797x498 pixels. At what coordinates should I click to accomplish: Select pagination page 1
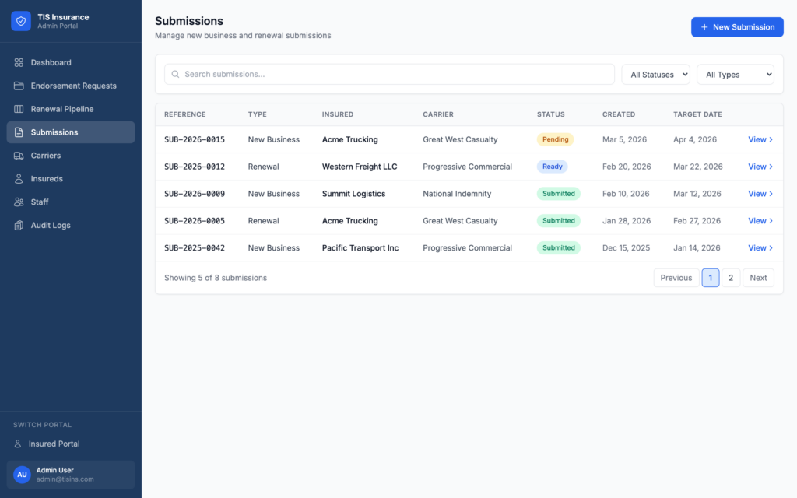tap(711, 278)
